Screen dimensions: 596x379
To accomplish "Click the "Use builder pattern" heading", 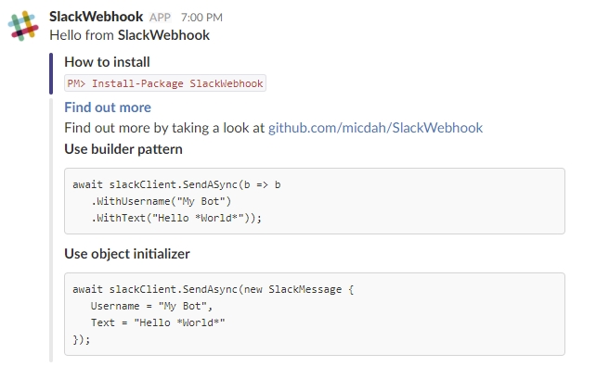I will pyautogui.click(x=123, y=148).
